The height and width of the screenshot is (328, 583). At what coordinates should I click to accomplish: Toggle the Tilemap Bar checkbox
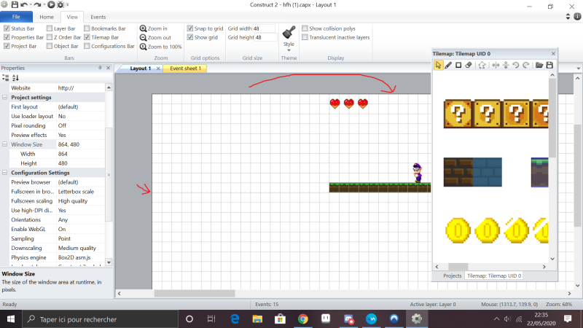point(87,37)
